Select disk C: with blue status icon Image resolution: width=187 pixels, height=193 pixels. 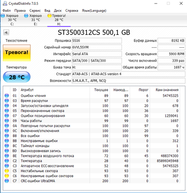point(10,20)
